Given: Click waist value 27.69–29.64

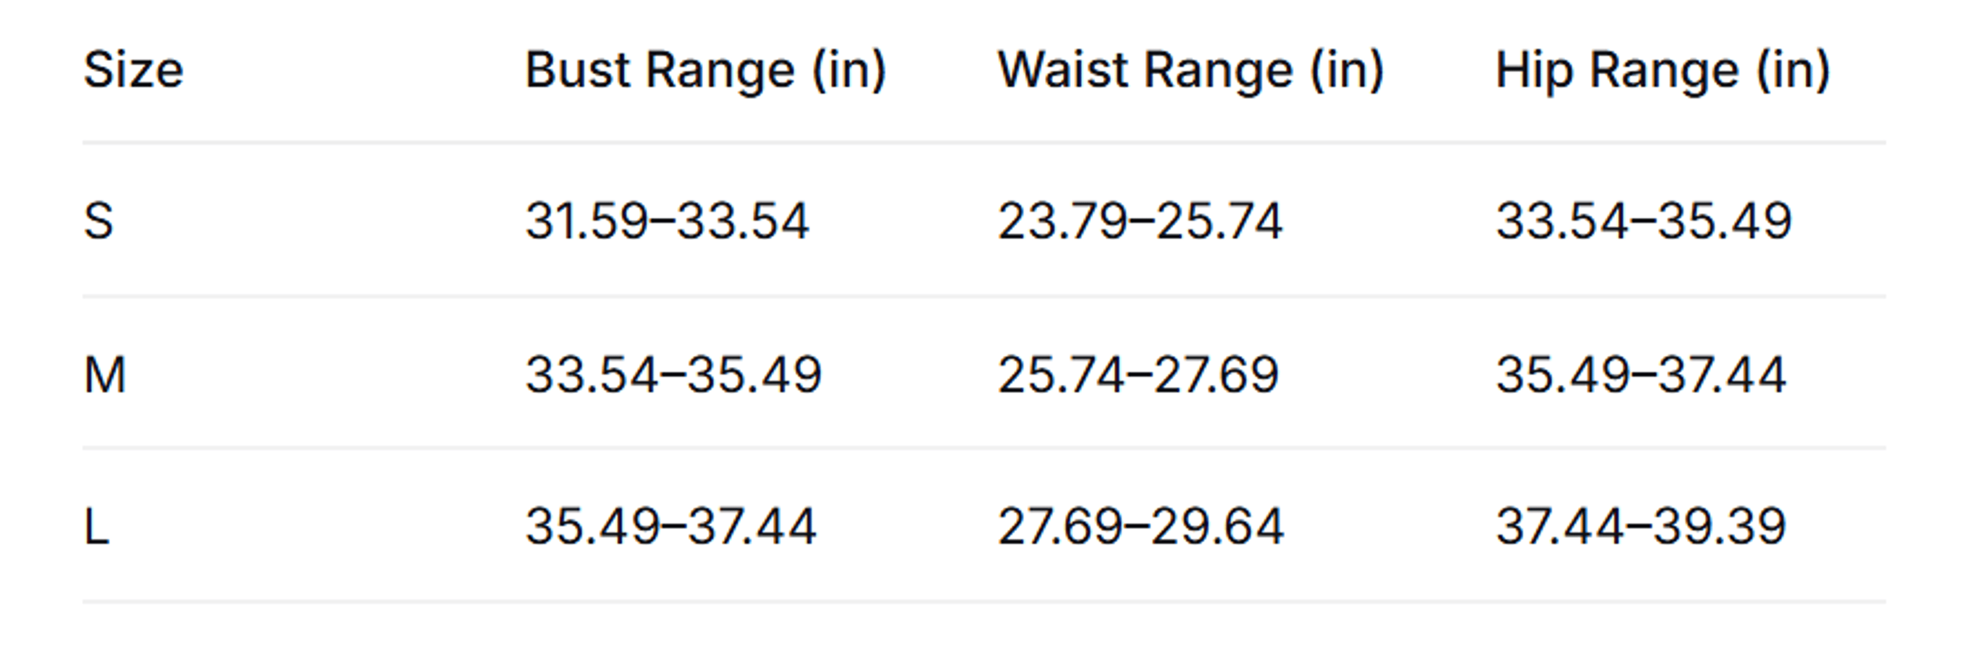Looking at the screenshot, I should (1141, 526).
